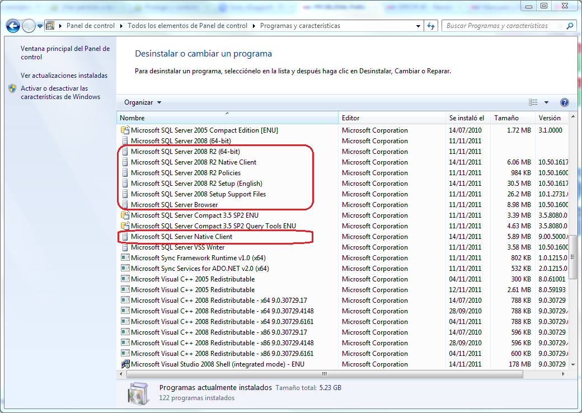Open the Organizar menu
582x413 pixels.
click(143, 102)
